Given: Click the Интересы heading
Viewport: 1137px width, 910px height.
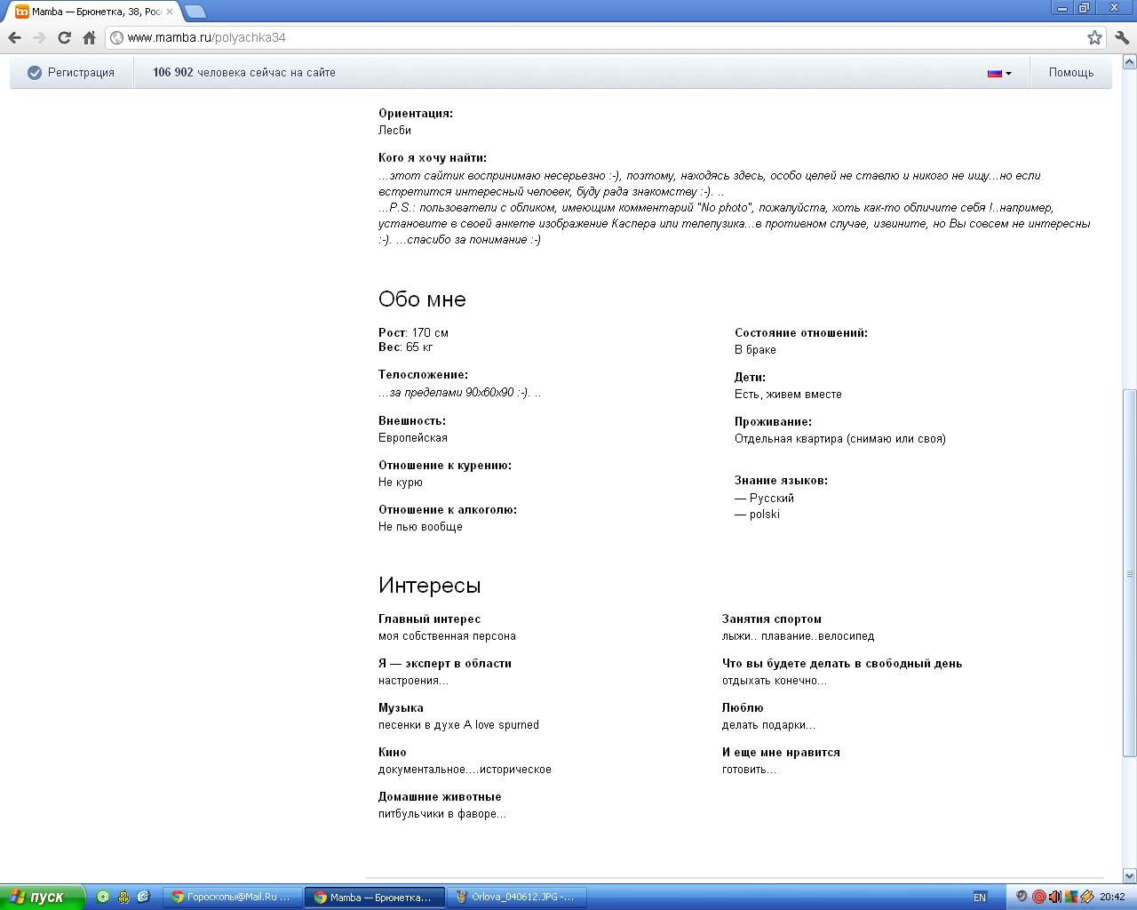Looking at the screenshot, I should click(429, 585).
